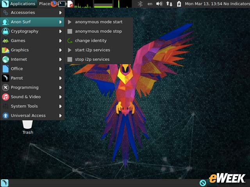The width and height of the screenshot is (250, 187).
Task: Click the Graphics category icon
Action: point(5,50)
